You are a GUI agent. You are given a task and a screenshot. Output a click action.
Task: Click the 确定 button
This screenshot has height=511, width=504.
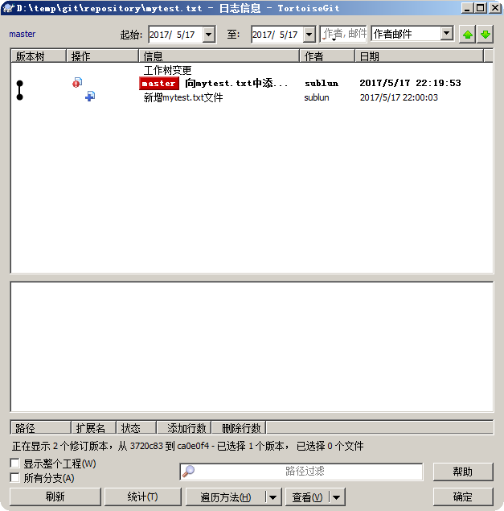click(463, 497)
